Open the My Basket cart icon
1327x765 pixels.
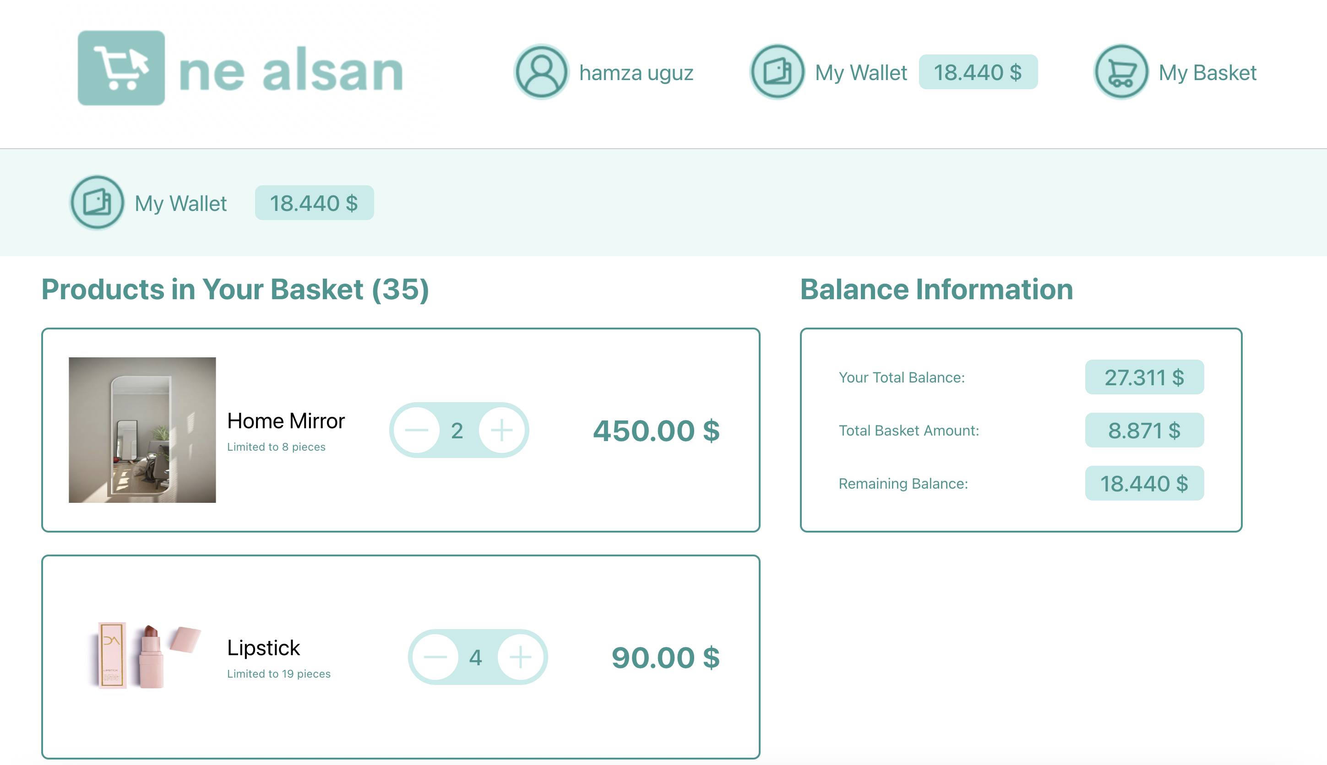[1121, 72]
